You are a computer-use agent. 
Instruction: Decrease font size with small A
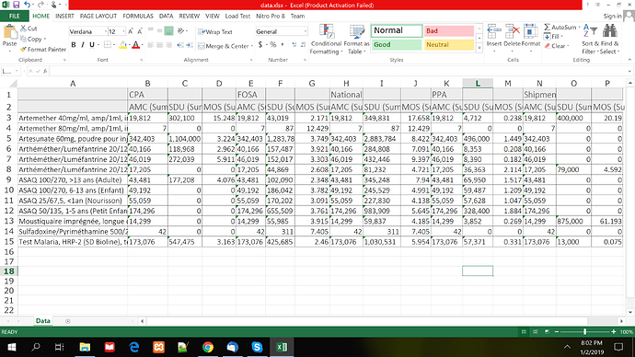140,31
